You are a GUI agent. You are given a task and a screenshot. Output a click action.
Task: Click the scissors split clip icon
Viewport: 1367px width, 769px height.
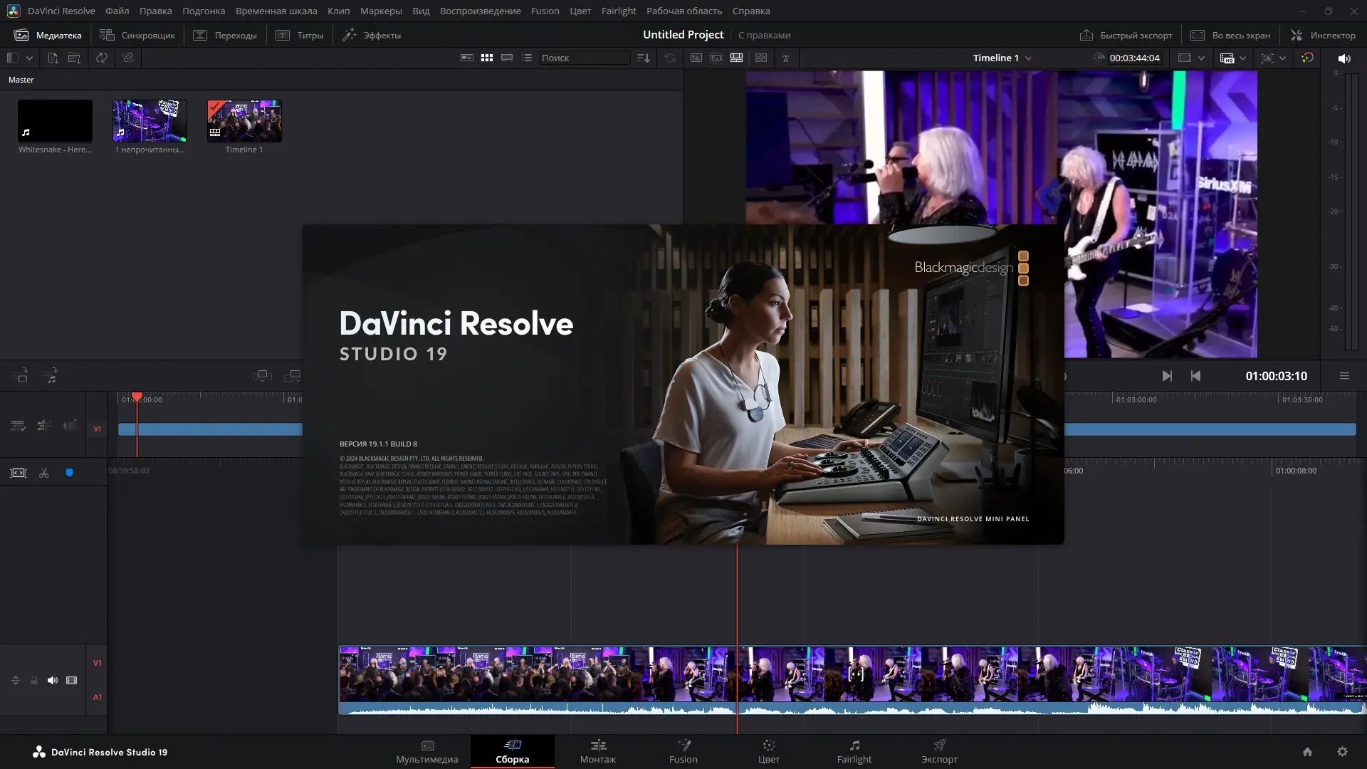coord(44,474)
